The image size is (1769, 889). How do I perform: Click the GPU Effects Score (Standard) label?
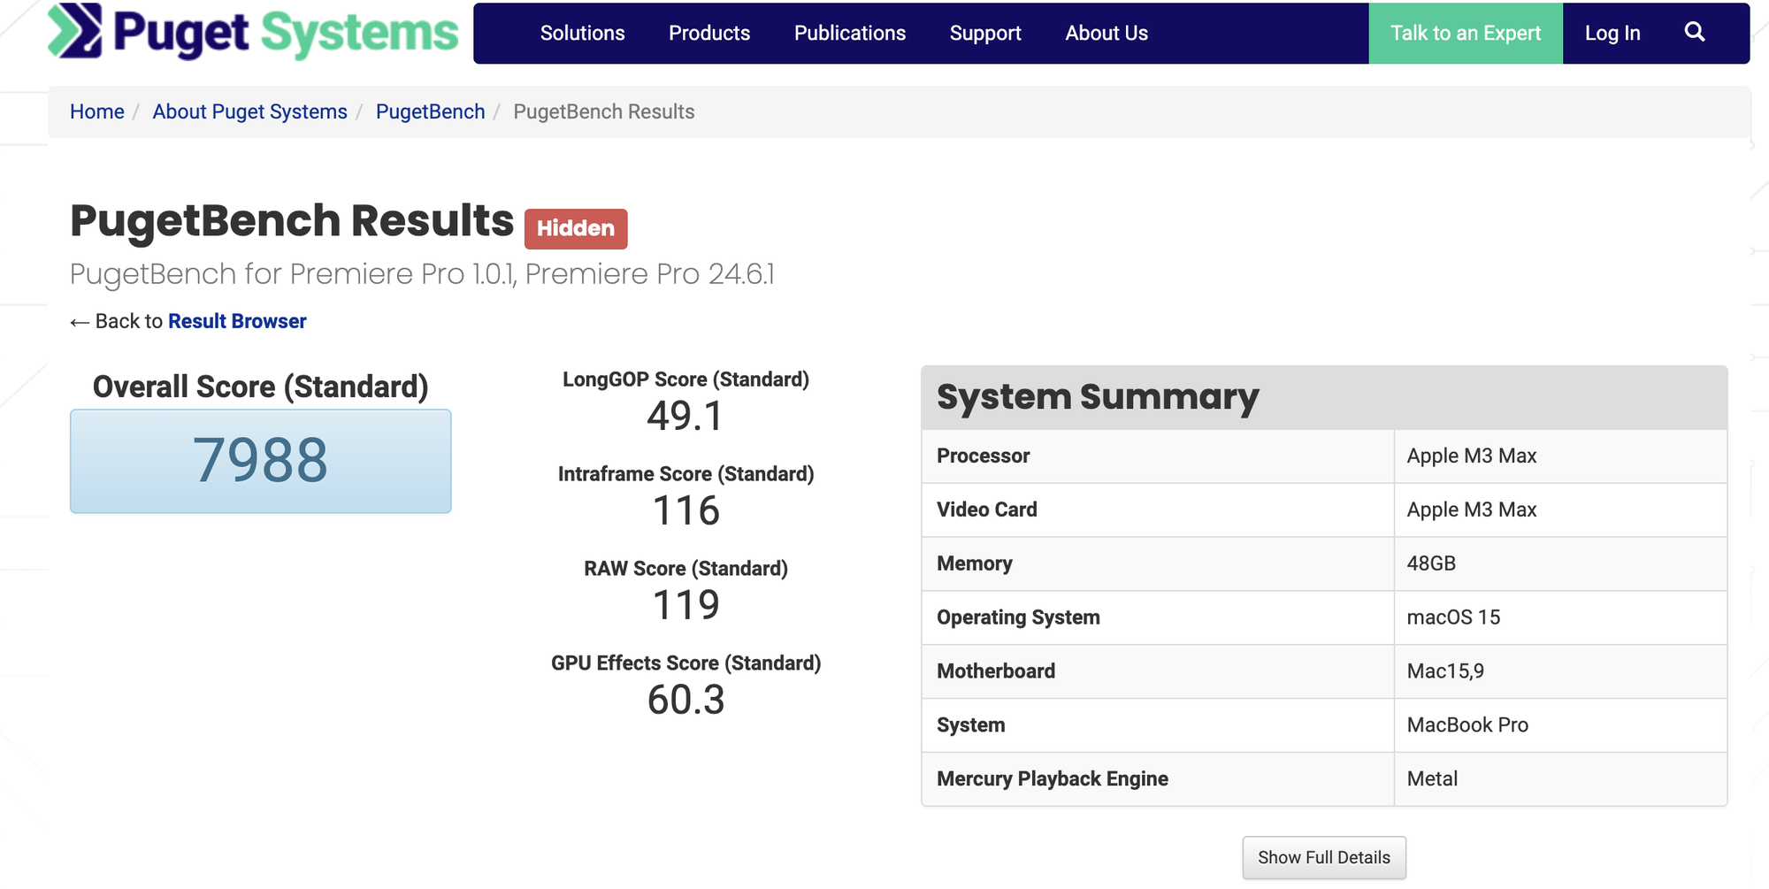click(685, 663)
